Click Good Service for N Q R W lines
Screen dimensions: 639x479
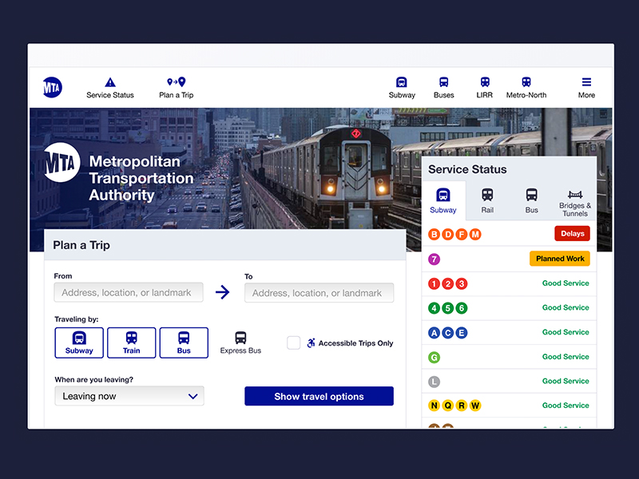click(566, 406)
